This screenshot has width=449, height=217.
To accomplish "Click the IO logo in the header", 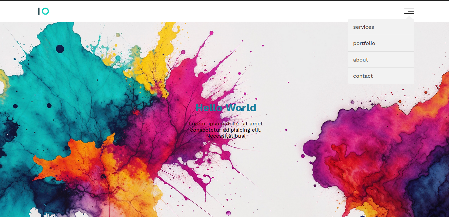I will point(44,12).
